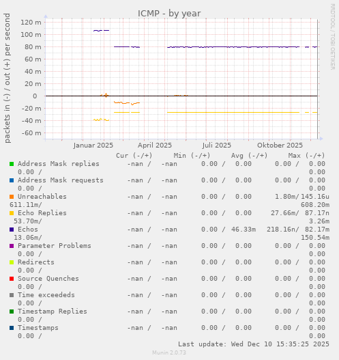Viewport: 339px width, 360px height.
Task: Click Unreachables value '145.16u'
Action: 315,197
